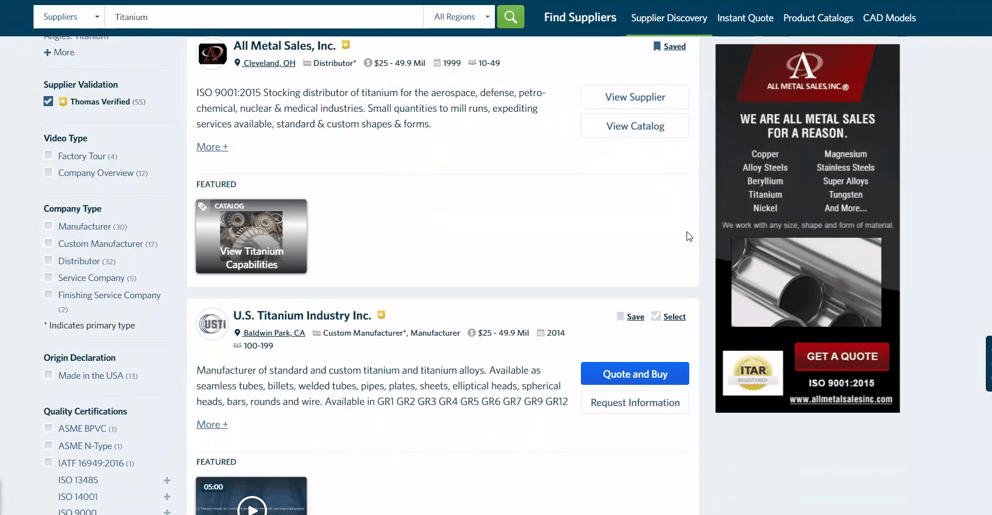Check the Manufacturer company type
Screen dimensions: 992x515
[49, 226]
